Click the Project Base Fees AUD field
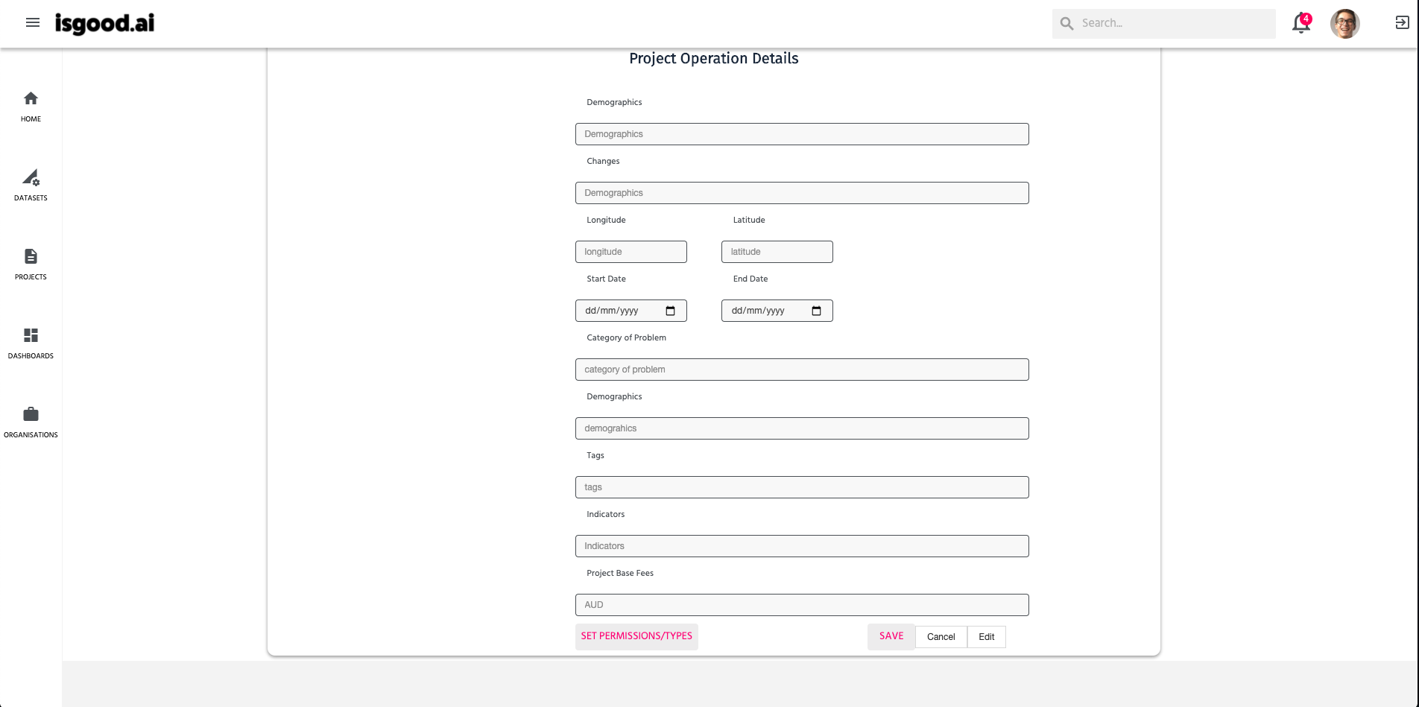This screenshot has height=707, width=1419. [802, 605]
